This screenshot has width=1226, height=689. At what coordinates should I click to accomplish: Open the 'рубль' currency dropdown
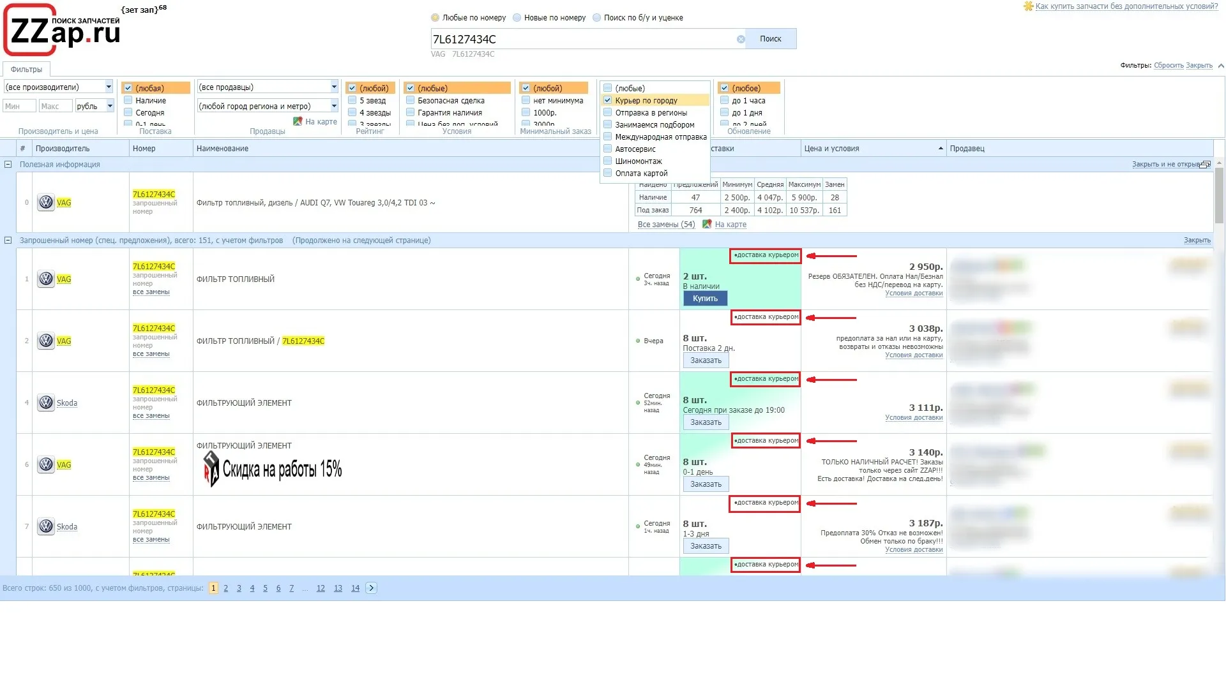95,106
